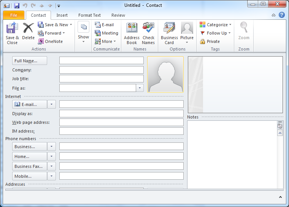Image resolution: width=289 pixels, height=207 pixels.
Task: Click the Company text field
Action: 102,70
